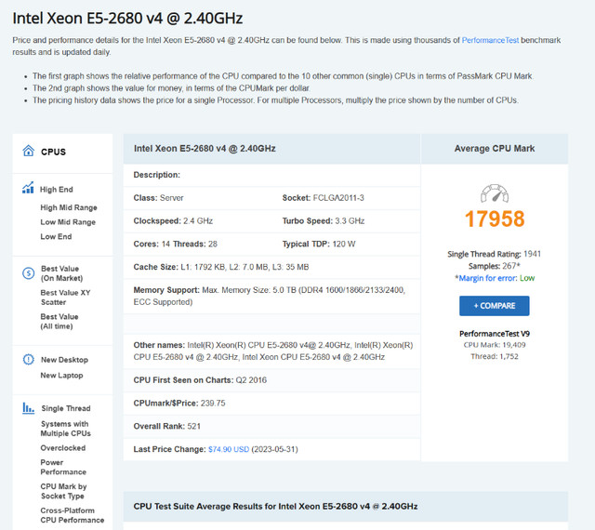Click the Single Thread bar chart icon

pyautogui.click(x=28, y=408)
